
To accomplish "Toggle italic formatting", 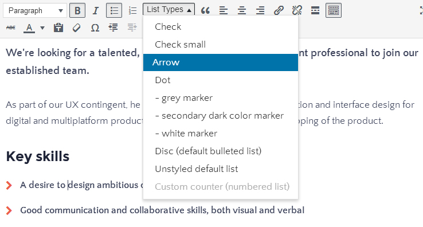I will pos(95,10).
